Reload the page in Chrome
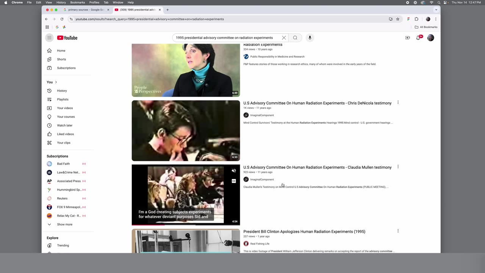 pos(62,19)
